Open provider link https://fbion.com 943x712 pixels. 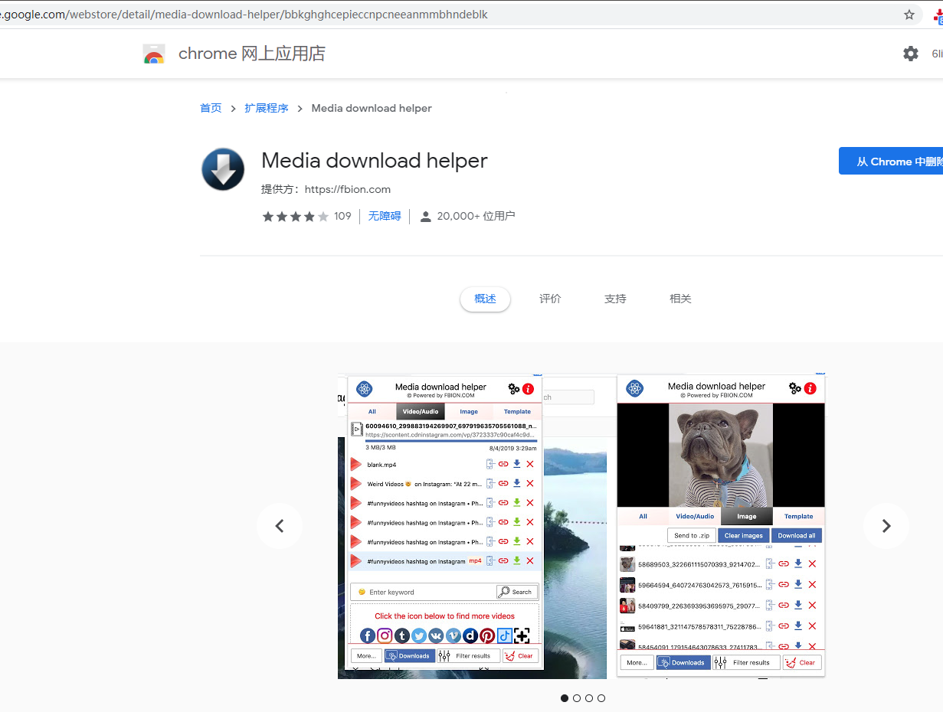[348, 189]
